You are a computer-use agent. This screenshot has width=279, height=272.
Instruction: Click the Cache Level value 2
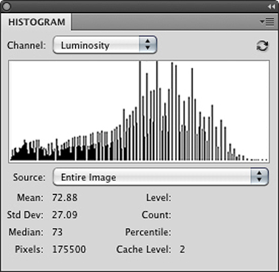pyautogui.click(x=182, y=249)
